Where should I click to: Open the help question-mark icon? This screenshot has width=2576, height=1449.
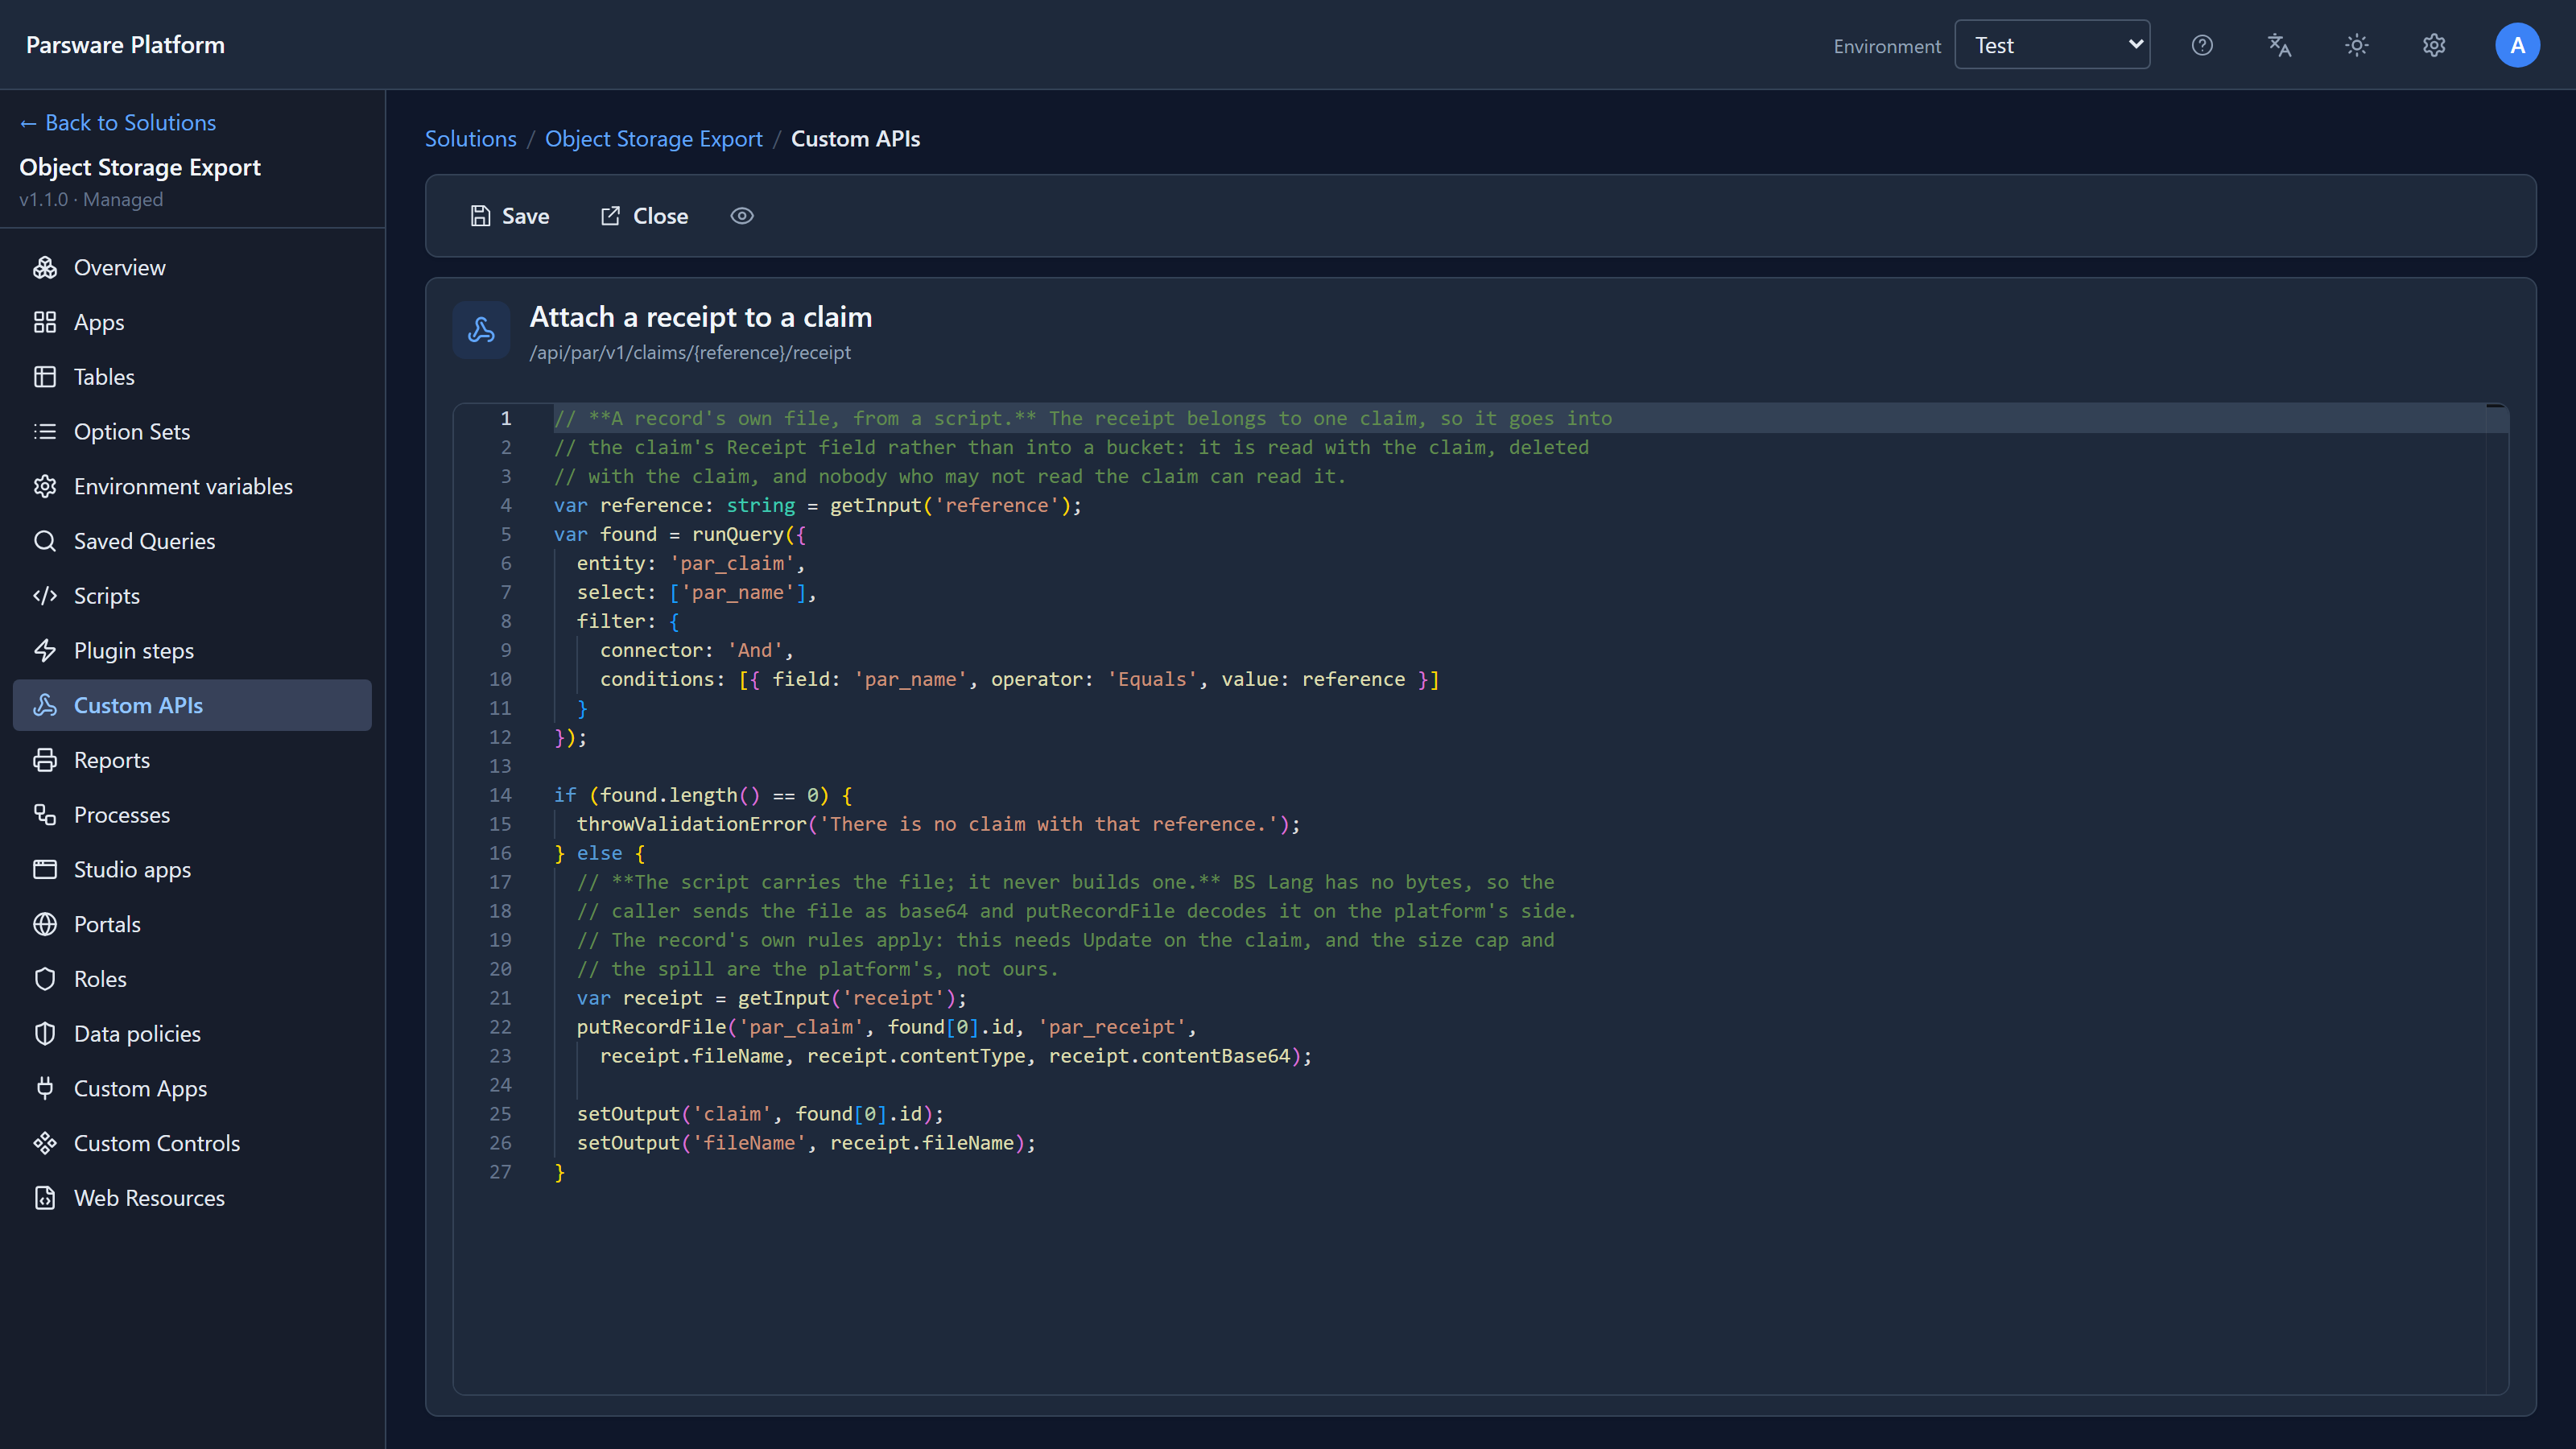pos(2202,45)
